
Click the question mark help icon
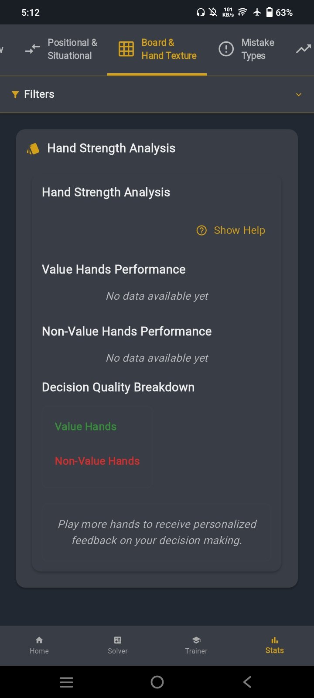201,230
